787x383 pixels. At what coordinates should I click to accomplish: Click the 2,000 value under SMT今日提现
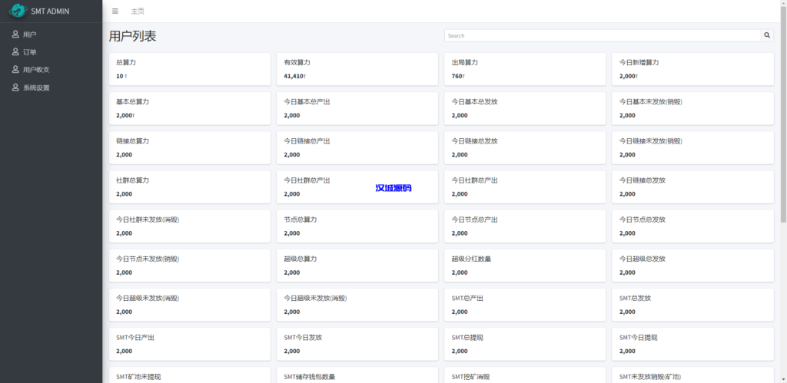[x=627, y=352]
